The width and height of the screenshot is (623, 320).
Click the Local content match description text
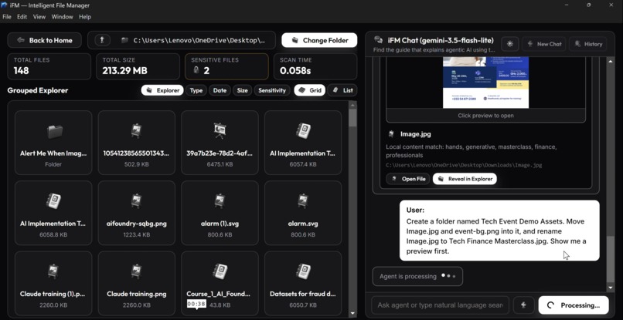point(472,151)
